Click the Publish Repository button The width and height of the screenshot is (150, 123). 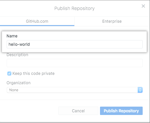tap(121, 111)
